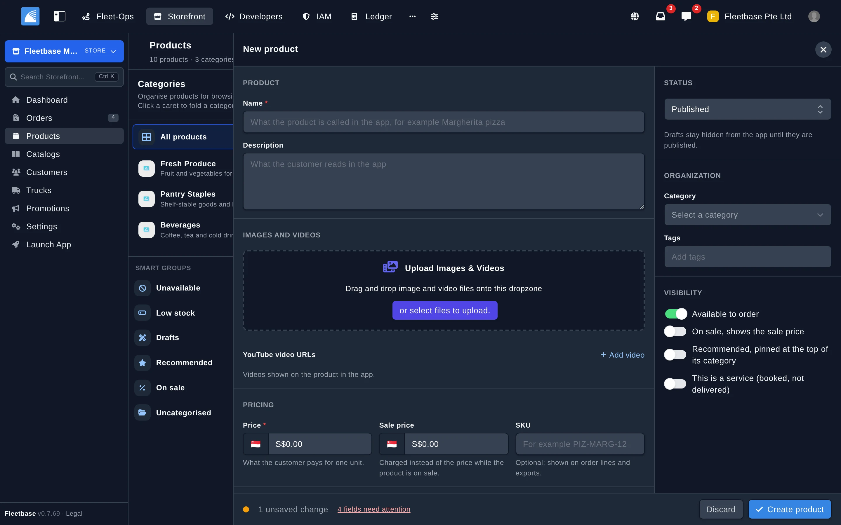The width and height of the screenshot is (841, 525).
Task: Click the All products grid icon
Action: pos(147,137)
